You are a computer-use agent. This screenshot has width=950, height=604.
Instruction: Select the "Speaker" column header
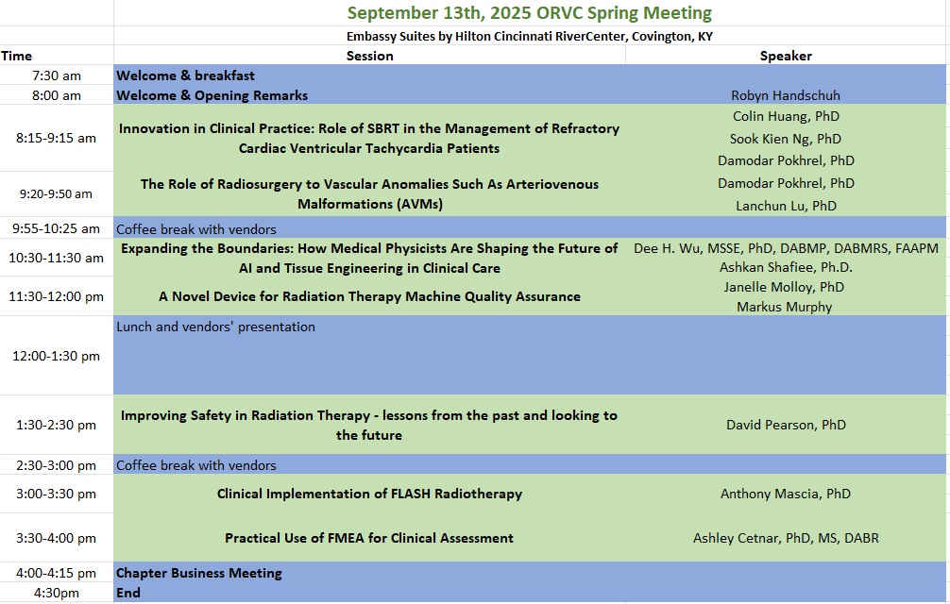[x=786, y=56]
